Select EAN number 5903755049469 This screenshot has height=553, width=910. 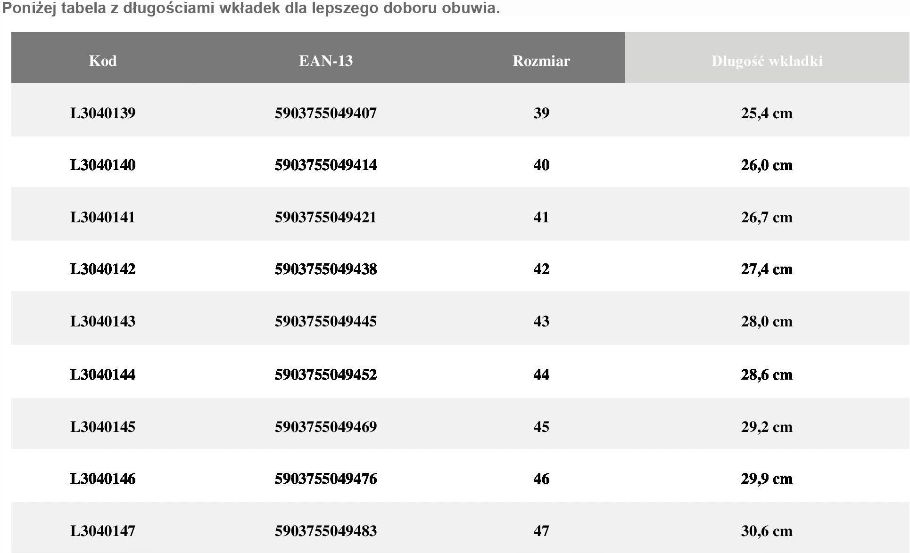(326, 427)
